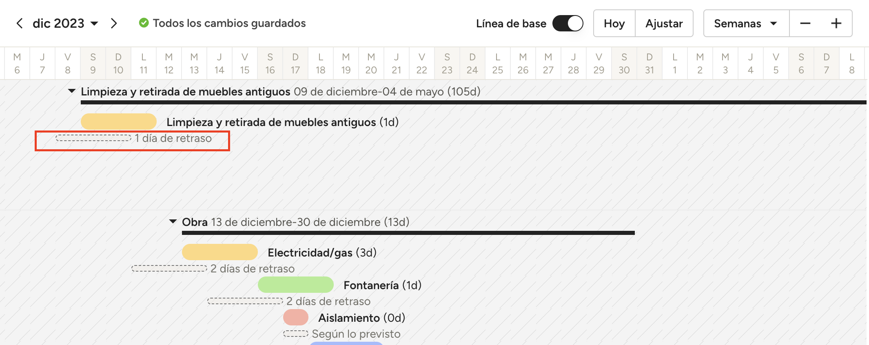
Task: Select the yellow Limpieza y retirada task bar
Action: [x=118, y=122]
